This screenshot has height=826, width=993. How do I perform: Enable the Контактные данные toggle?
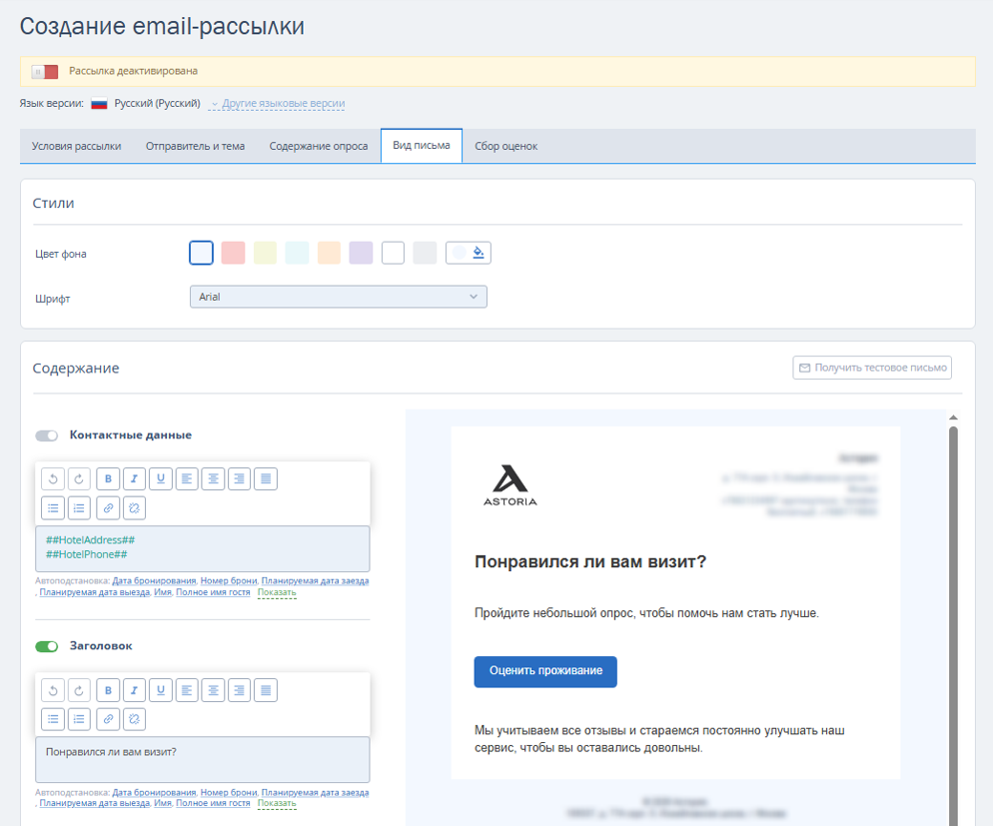(x=46, y=435)
